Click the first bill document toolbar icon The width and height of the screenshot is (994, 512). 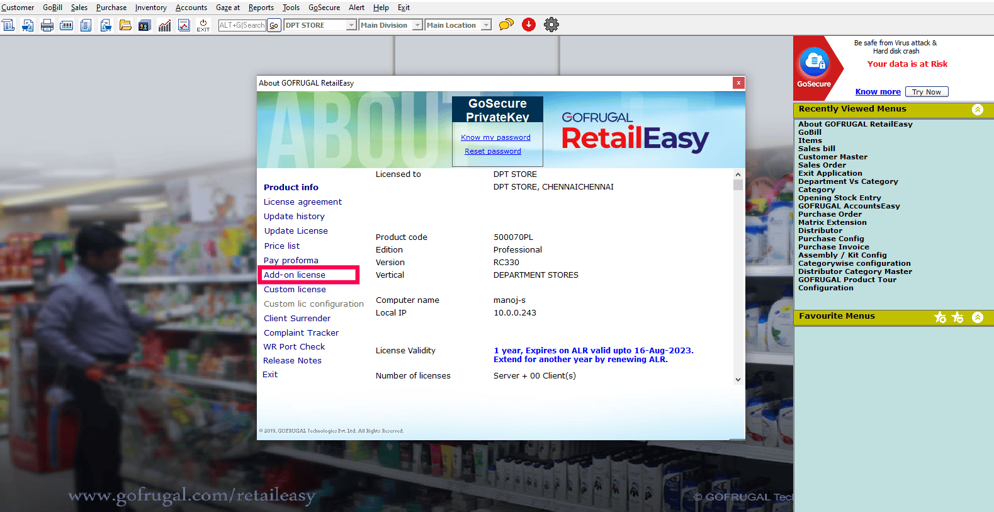(8, 25)
